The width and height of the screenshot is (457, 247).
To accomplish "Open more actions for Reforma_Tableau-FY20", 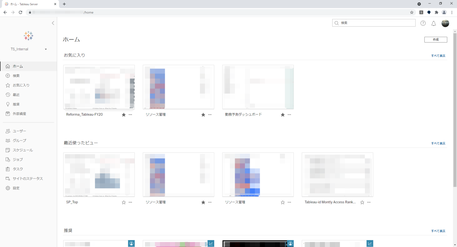I will pos(130,115).
